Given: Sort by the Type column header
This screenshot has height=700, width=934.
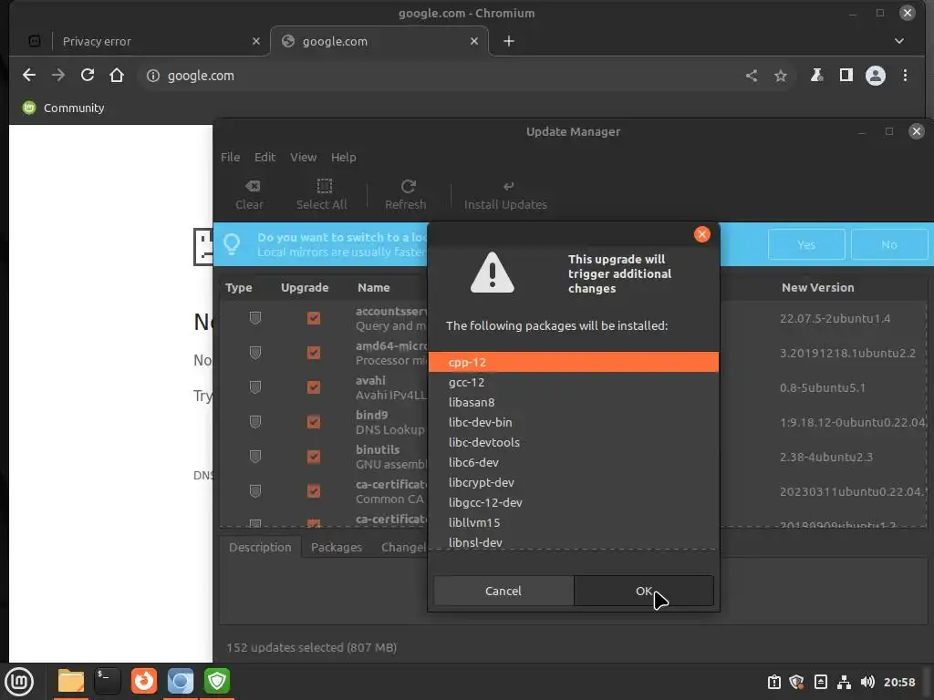Looking at the screenshot, I should [239, 287].
